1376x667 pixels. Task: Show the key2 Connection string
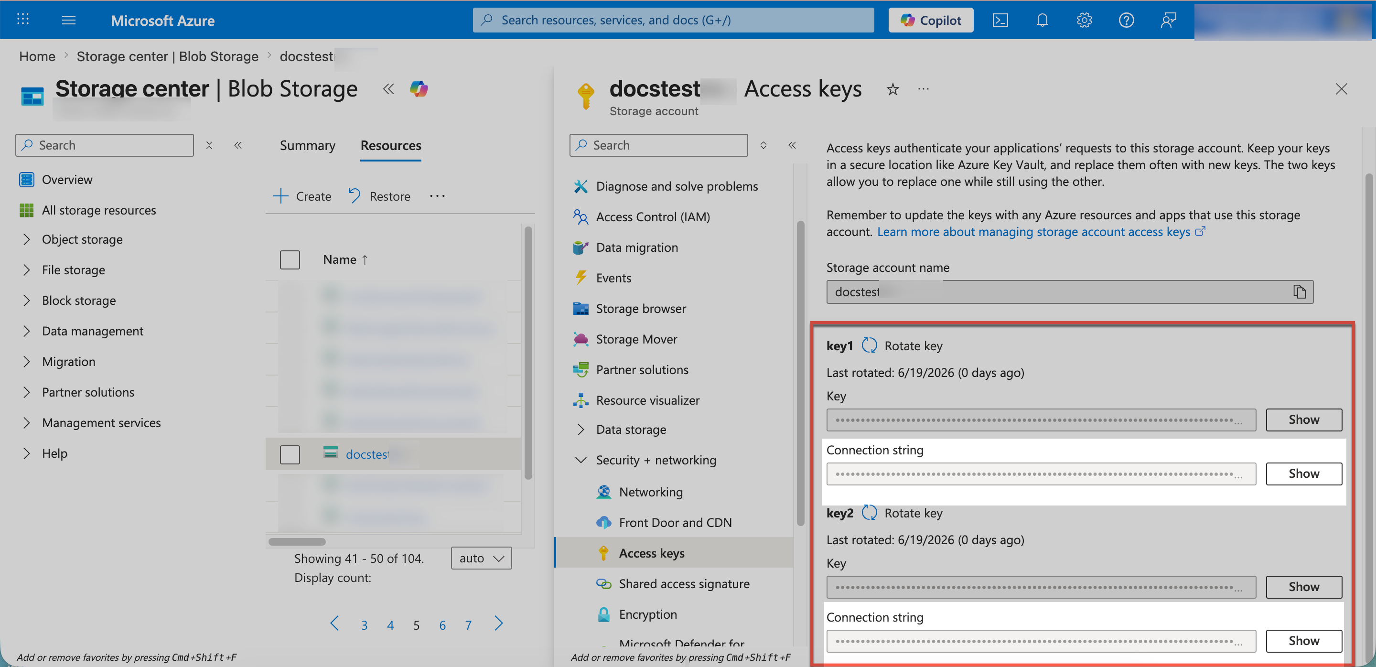[x=1303, y=641]
